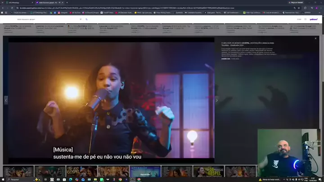Open the Yahoo logo home link
324x182 pixels.
pos(314,19)
